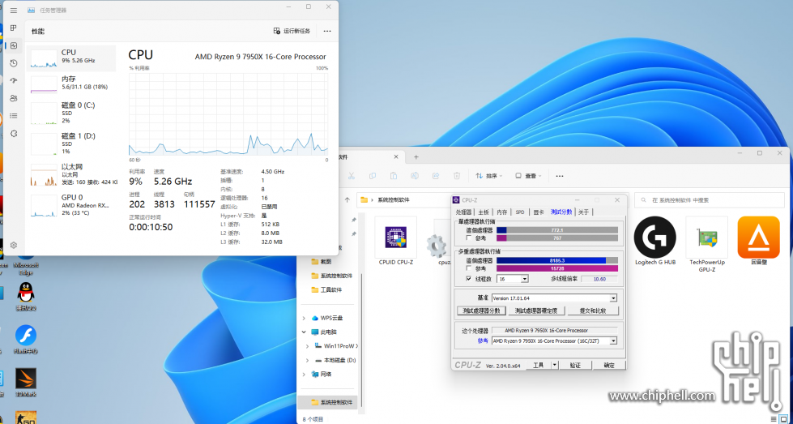Open 腾讯QQ penguin desktop icon
Image resolution: width=793 pixels, height=424 pixels.
click(25, 297)
